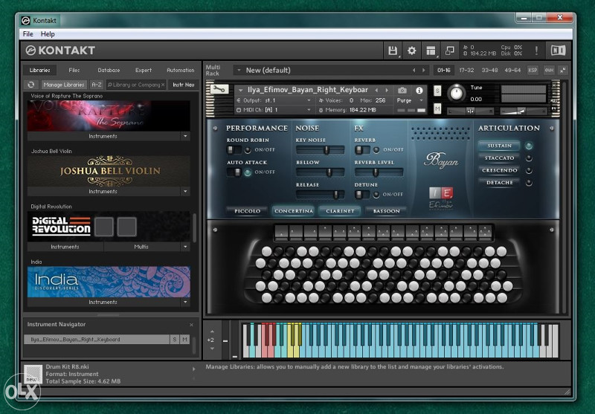Open Voice of Rapture Instruments dropdown

pos(185,136)
